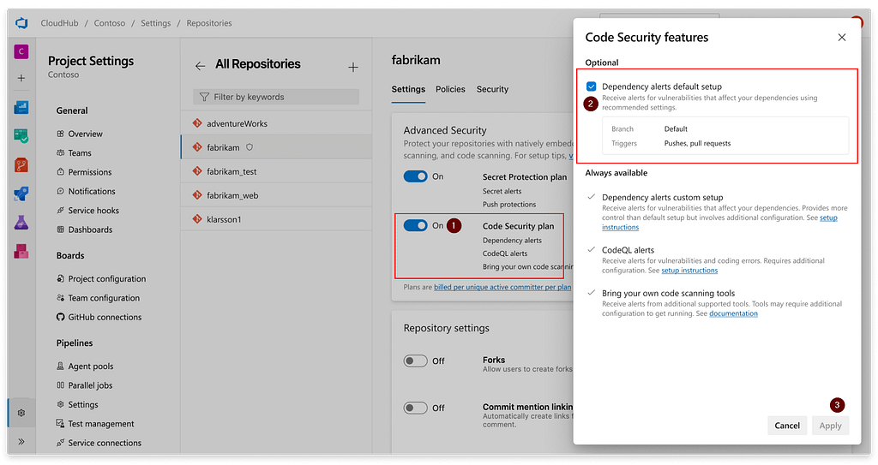878x465 pixels.
Task: Uncheck Dependency alerts default setup checkbox
Action: 592,86
